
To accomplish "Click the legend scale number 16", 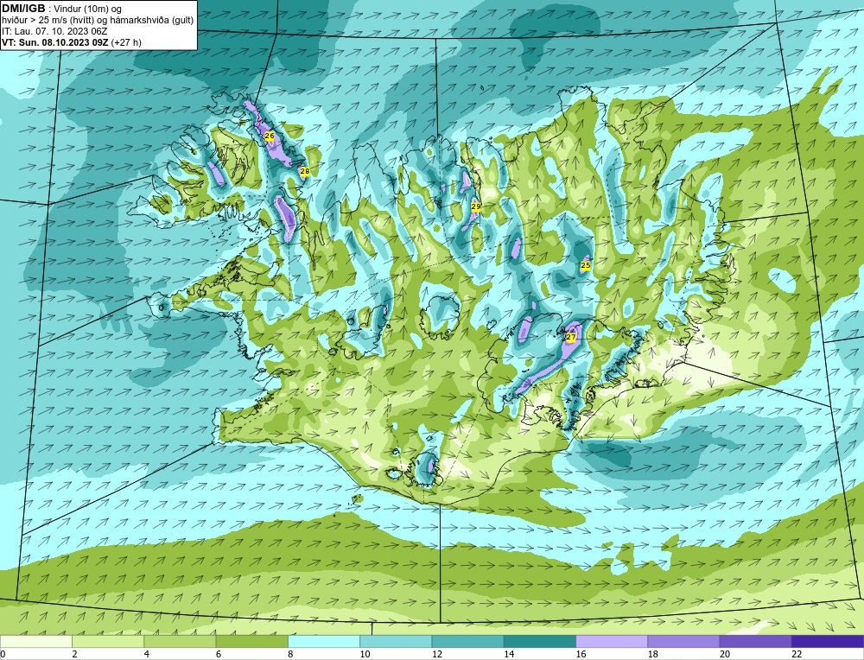I will [581, 654].
